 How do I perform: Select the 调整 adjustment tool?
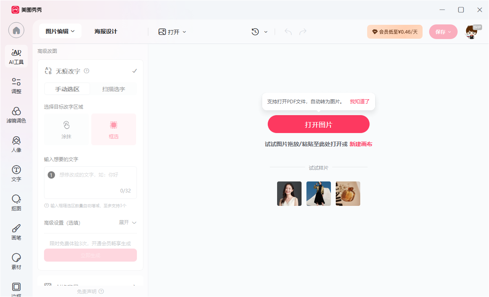coord(16,85)
